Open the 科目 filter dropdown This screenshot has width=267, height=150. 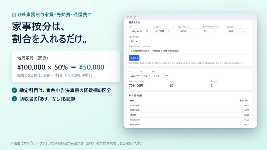160,76
